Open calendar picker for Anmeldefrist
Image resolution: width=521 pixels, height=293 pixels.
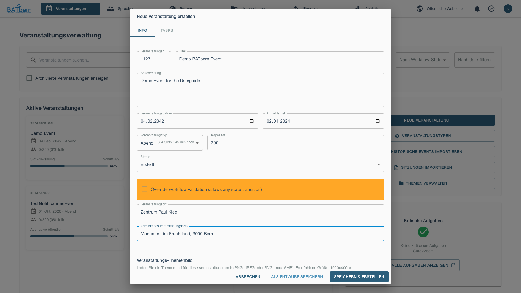(x=378, y=121)
